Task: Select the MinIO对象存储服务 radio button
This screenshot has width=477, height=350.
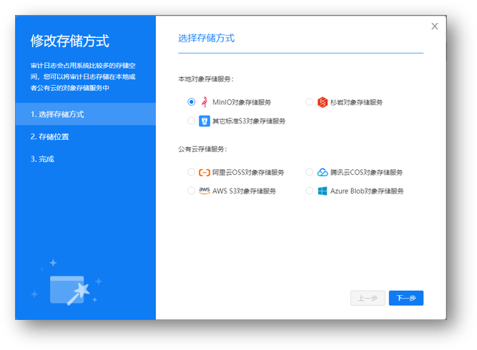Action: (192, 102)
